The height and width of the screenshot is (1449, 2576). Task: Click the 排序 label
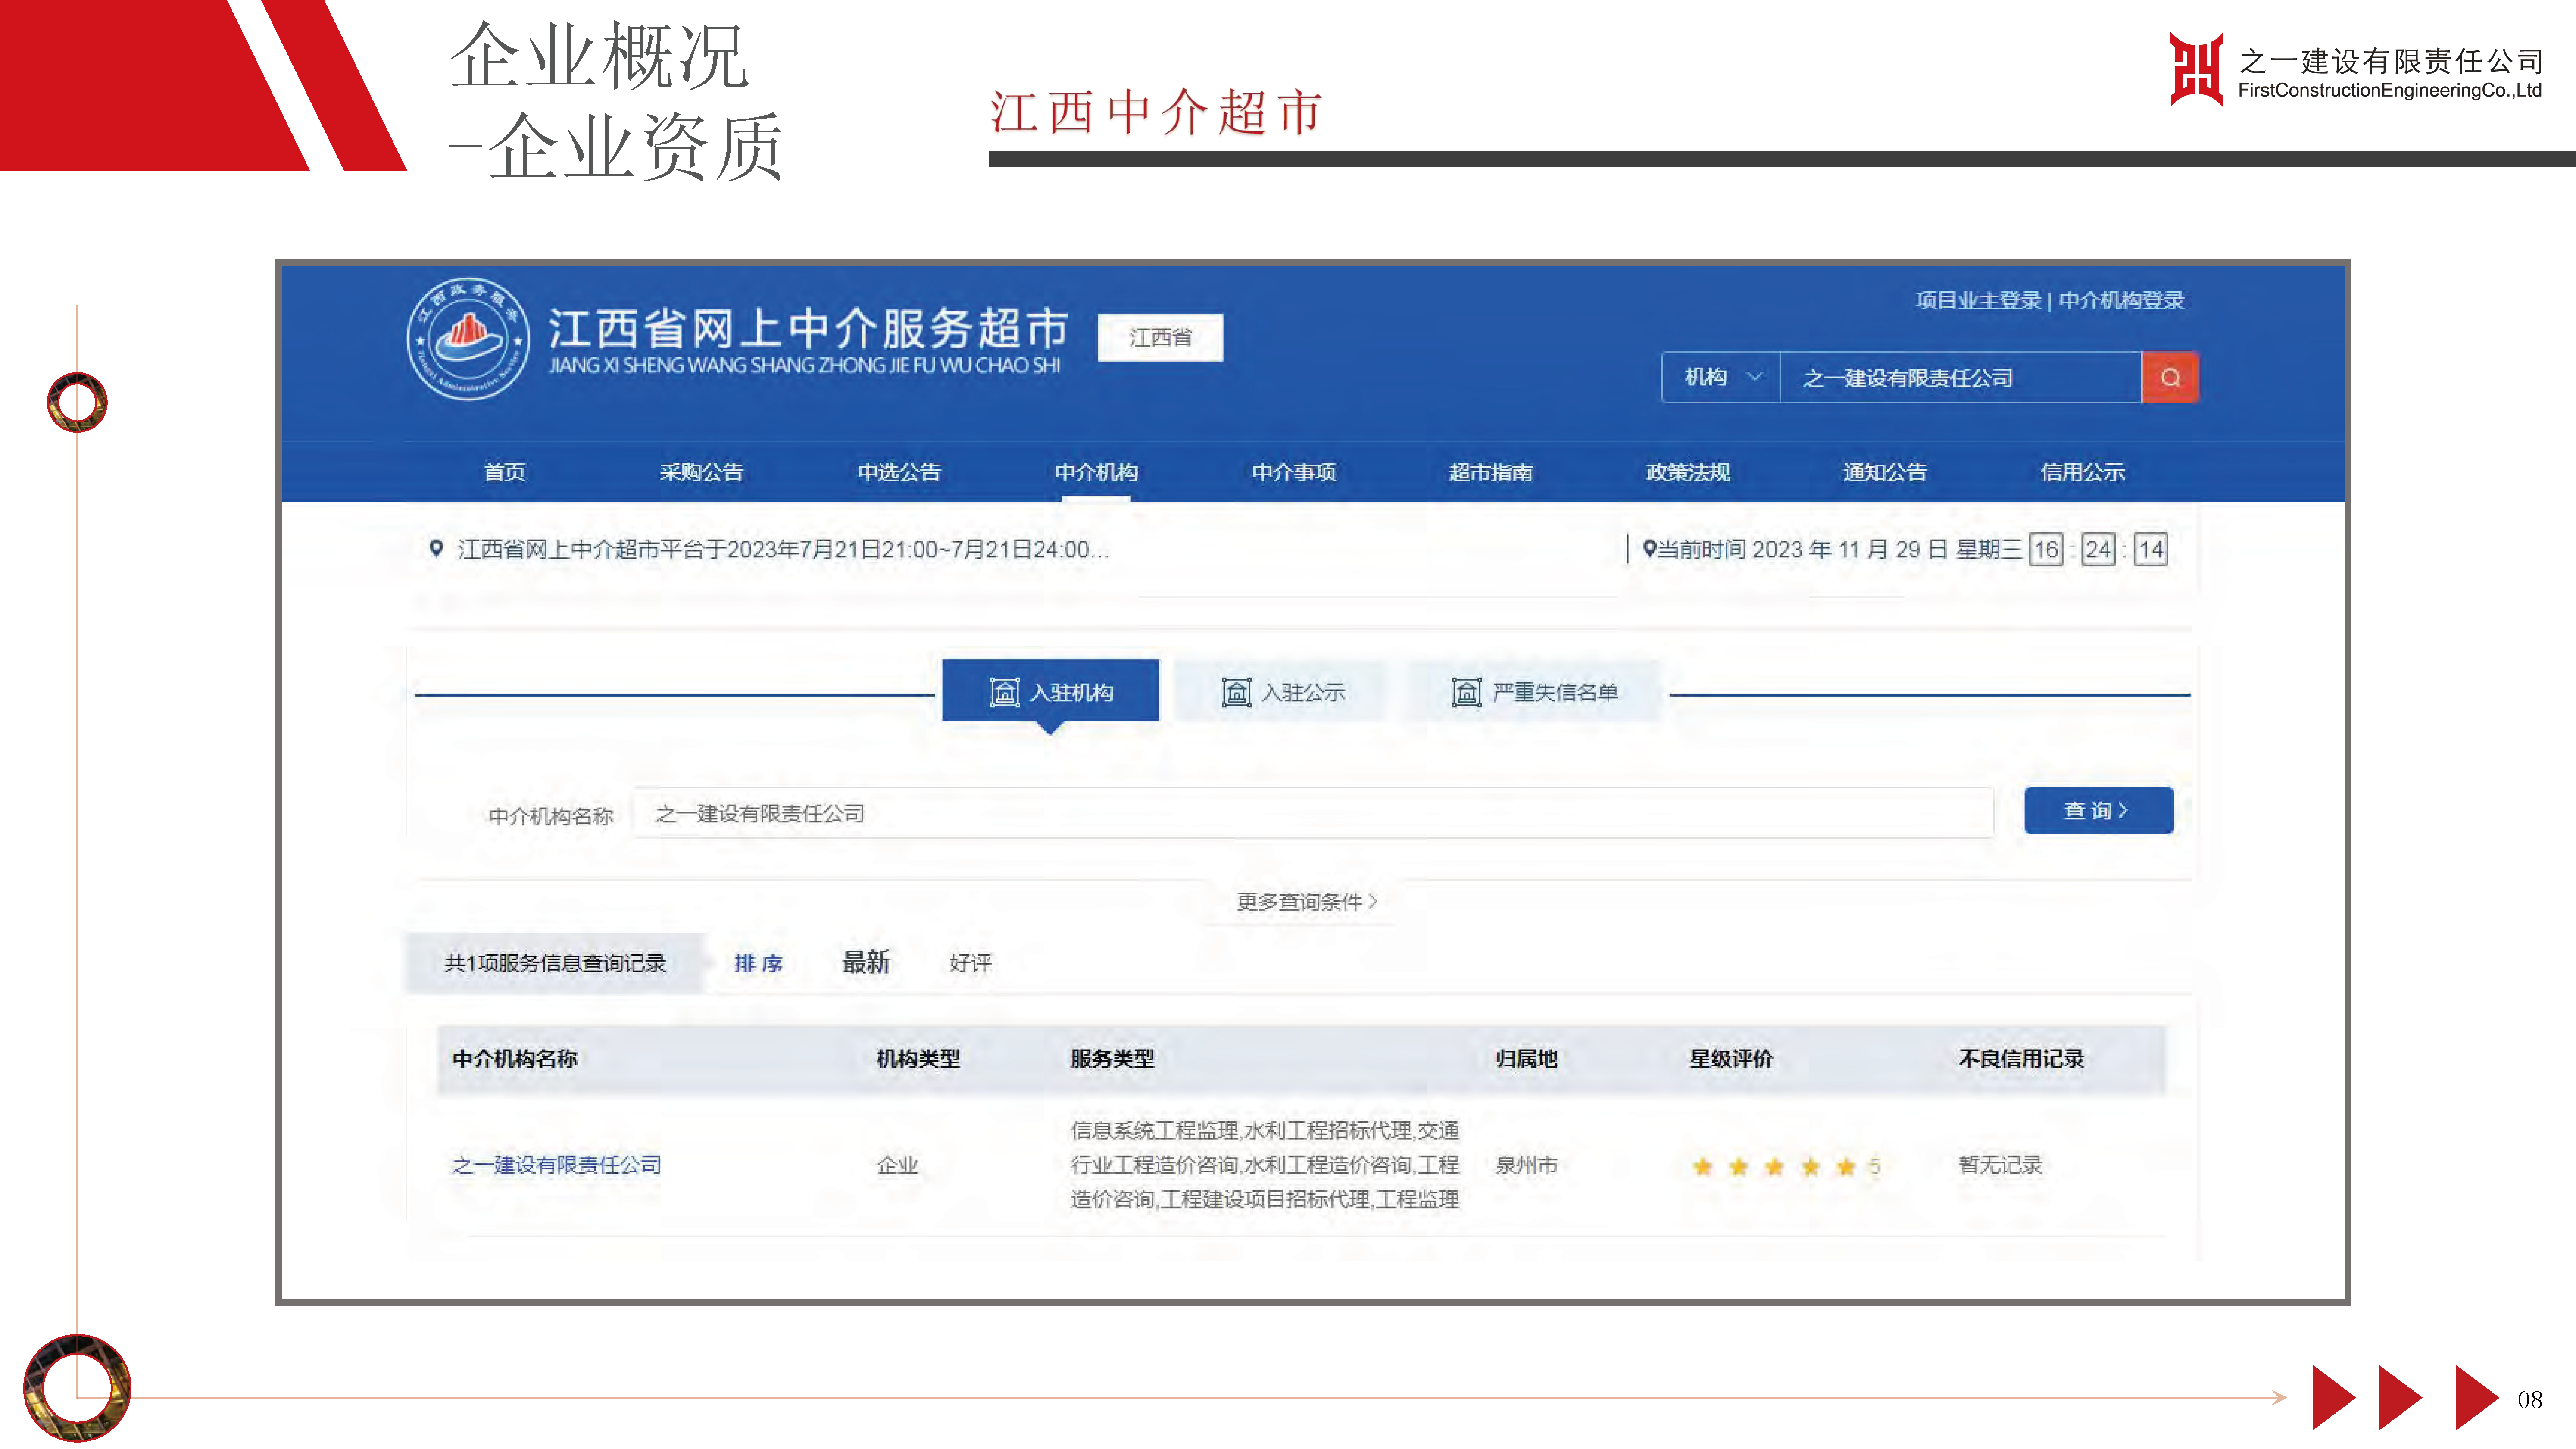pos(758,963)
